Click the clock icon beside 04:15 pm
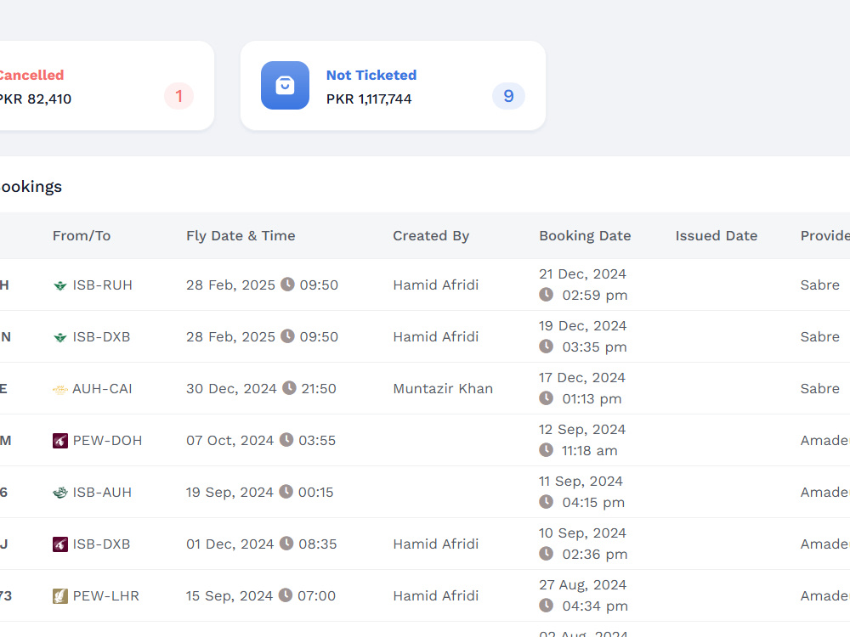The image size is (850, 637). pyautogui.click(x=546, y=502)
